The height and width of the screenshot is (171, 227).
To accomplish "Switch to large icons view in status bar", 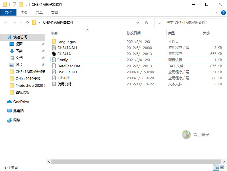I will (x=222, y=167).
